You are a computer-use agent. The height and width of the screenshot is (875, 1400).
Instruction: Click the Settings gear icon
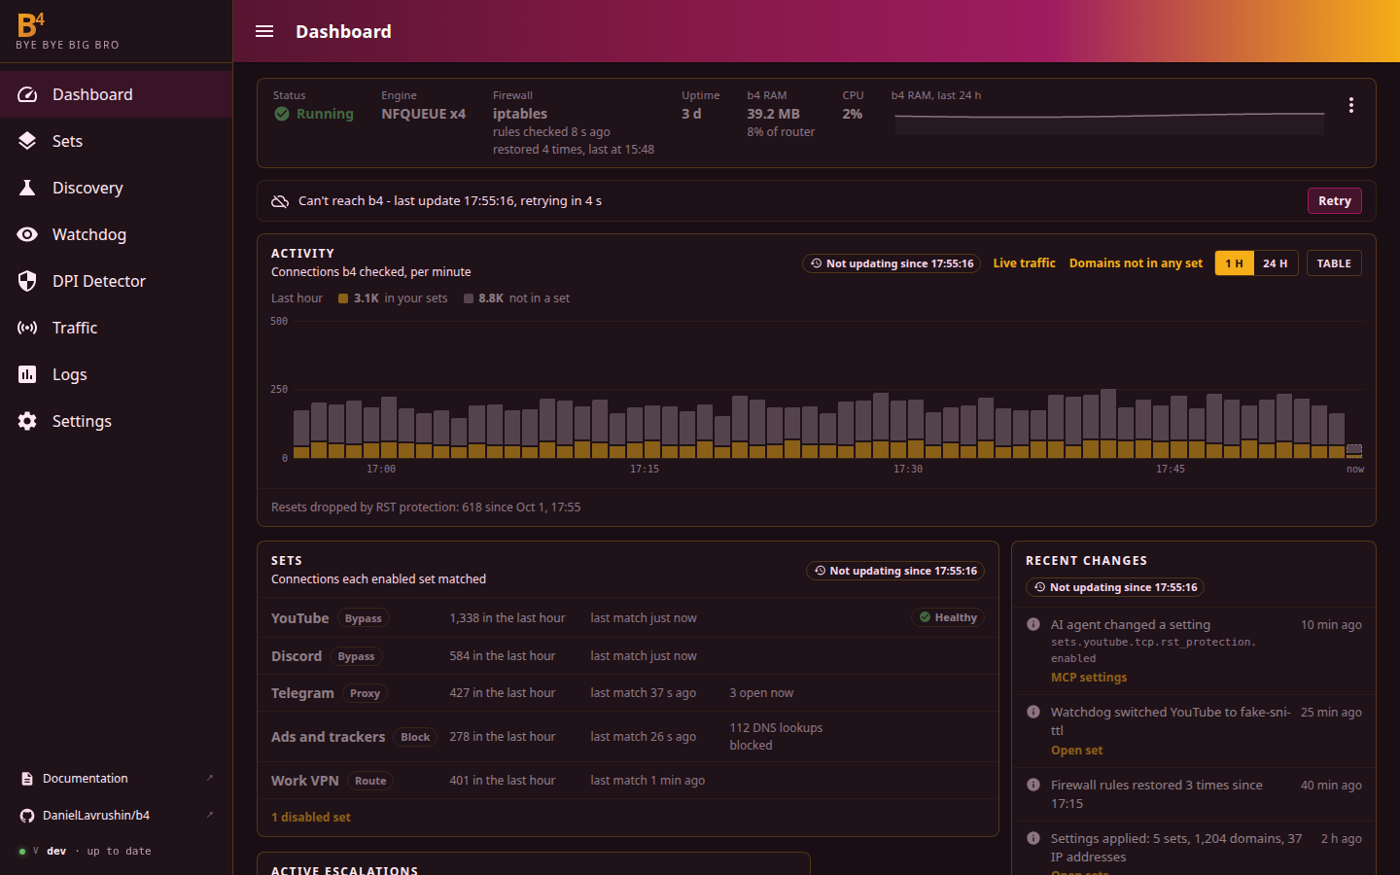27,421
